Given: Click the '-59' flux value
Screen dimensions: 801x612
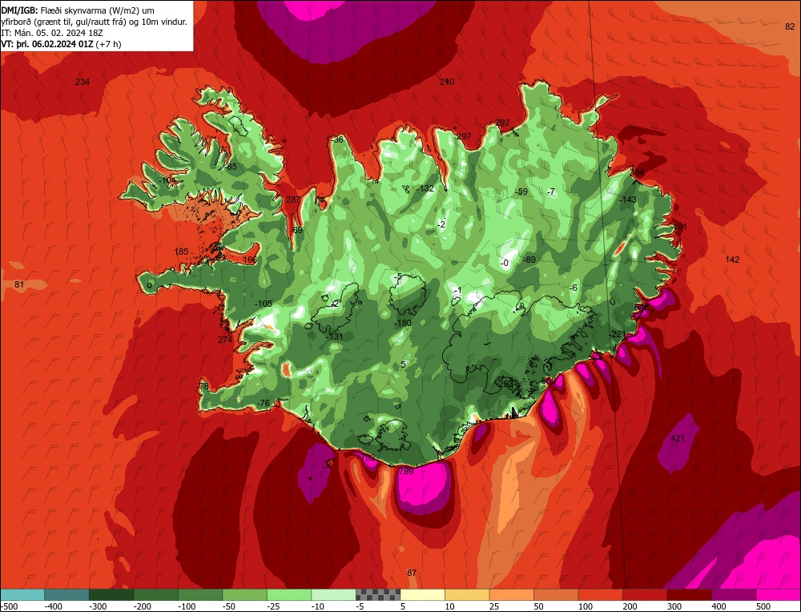Looking at the screenshot, I should pyautogui.click(x=521, y=191).
